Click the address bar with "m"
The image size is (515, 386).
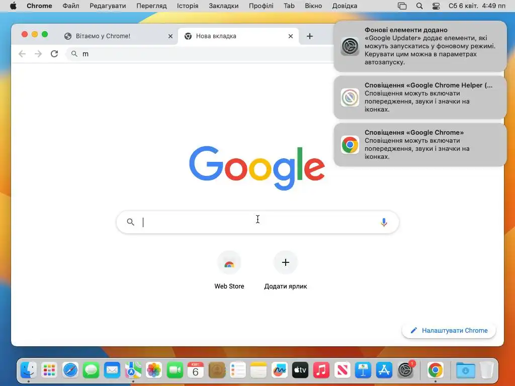click(x=200, y=54)
